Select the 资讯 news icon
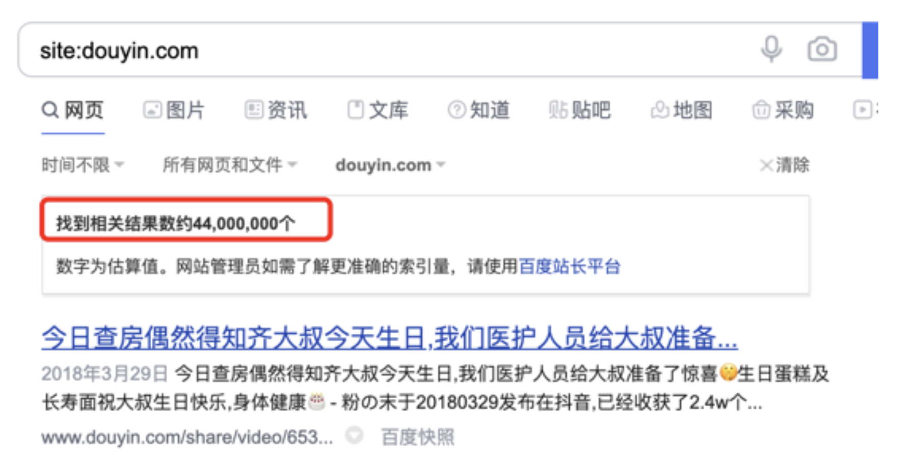This screenshot has width=912, height=469. point(253,109)
